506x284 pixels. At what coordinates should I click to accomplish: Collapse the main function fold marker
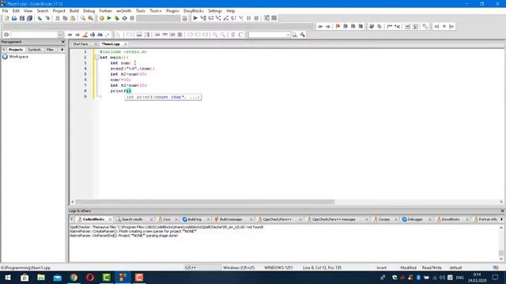[96, 58]
